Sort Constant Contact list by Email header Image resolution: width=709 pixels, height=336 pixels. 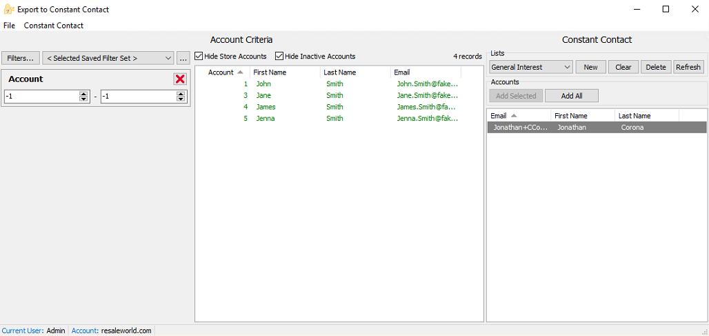point(519,116)
